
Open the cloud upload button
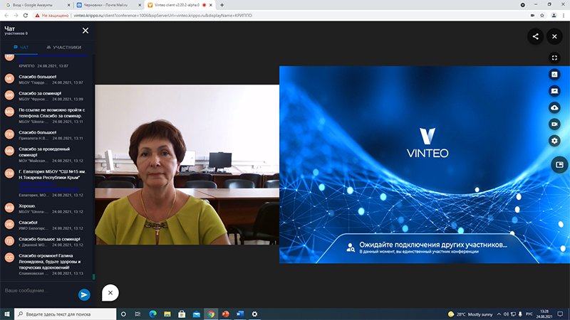tap(554, 108)
